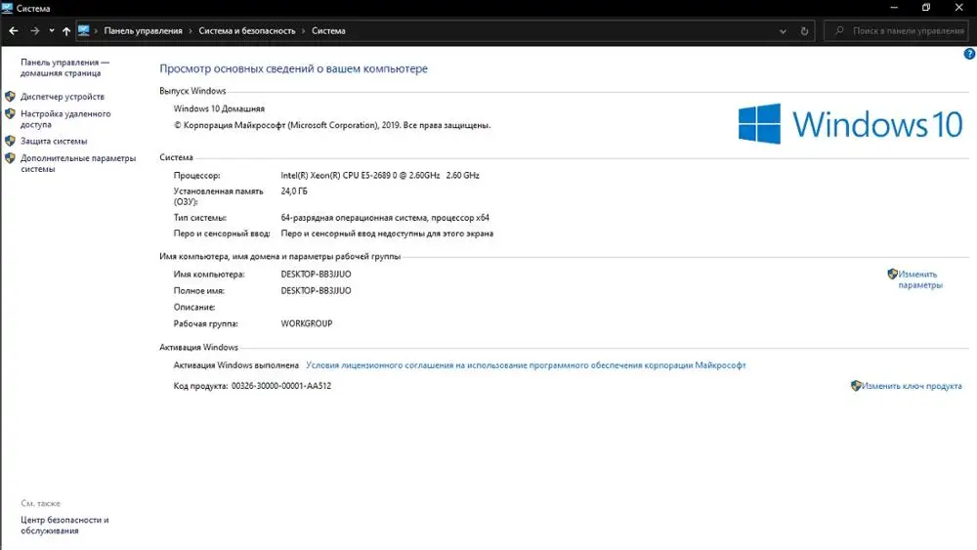Click computer name value next to 'Имя компьютера:'
Image resolution: width=977 pixels, height=550 pixels.
tap(316, 275)
